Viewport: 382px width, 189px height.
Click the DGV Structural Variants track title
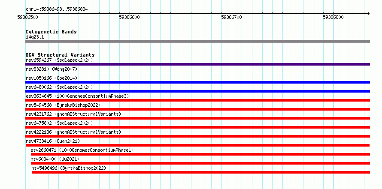point(60,55)
